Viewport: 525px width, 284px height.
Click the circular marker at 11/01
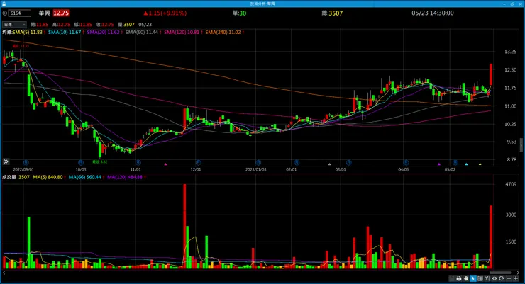point(138,162)
